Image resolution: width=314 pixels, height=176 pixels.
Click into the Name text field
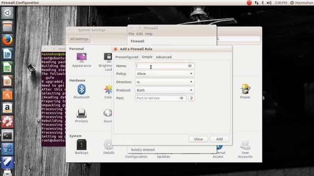(165, 66)
